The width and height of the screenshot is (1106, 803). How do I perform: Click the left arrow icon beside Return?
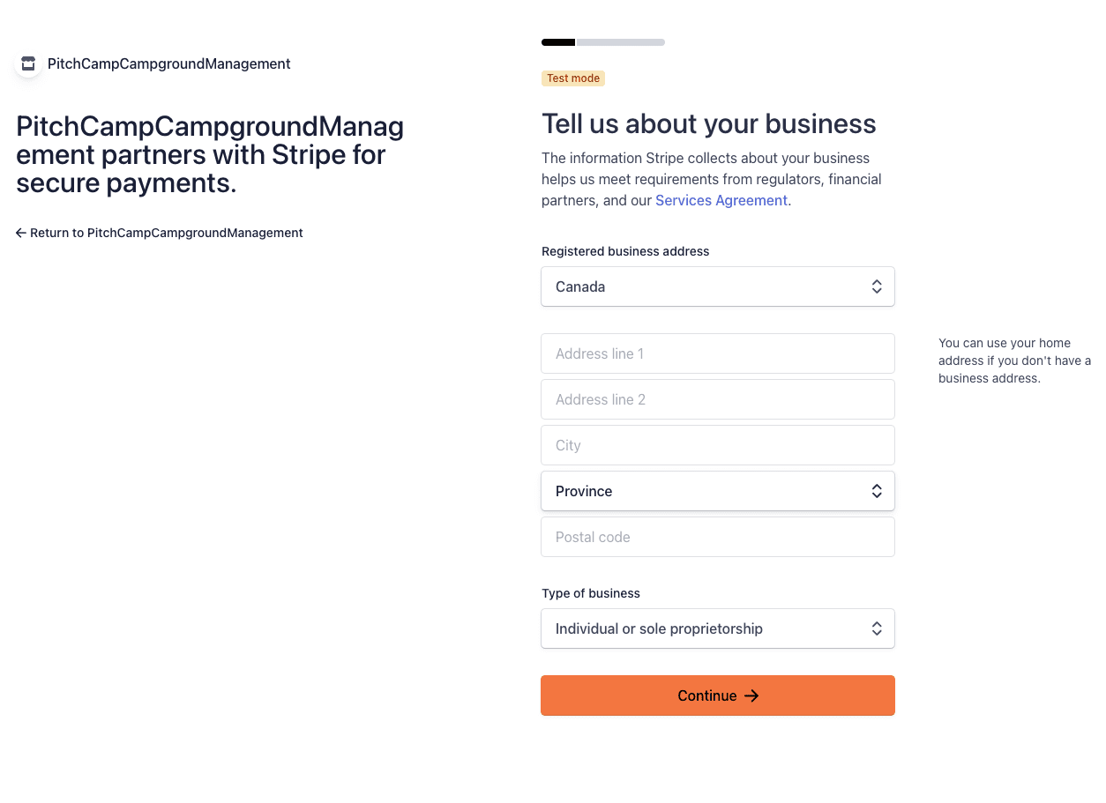[x=21, y=233]
